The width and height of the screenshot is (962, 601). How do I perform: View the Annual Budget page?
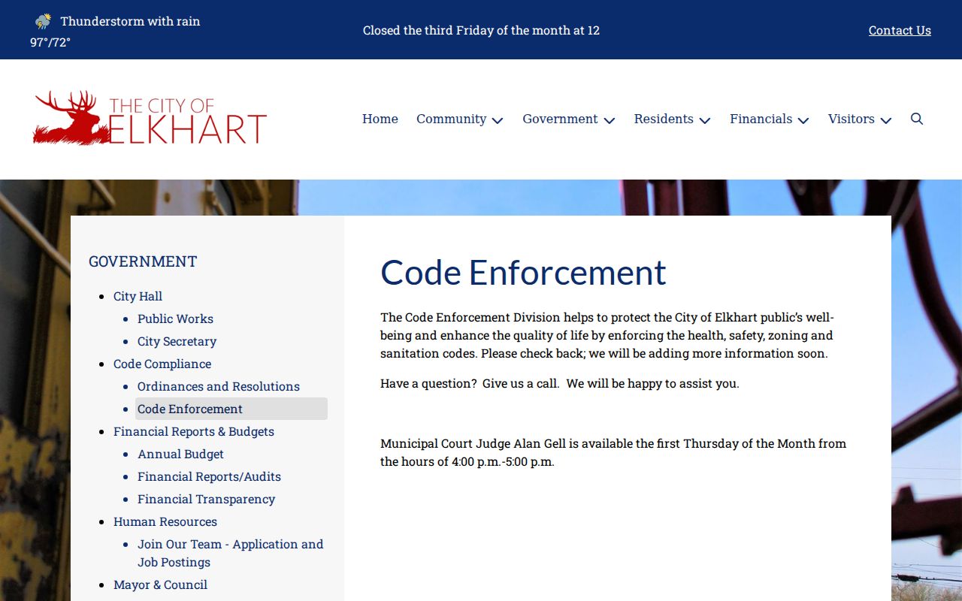pyautogui.click(x=180, y=454)
